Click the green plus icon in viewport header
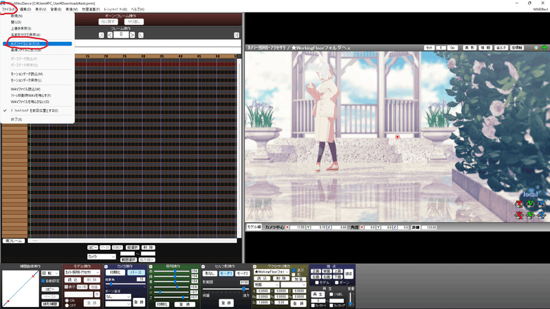550x309 pixels. (544, 47)
